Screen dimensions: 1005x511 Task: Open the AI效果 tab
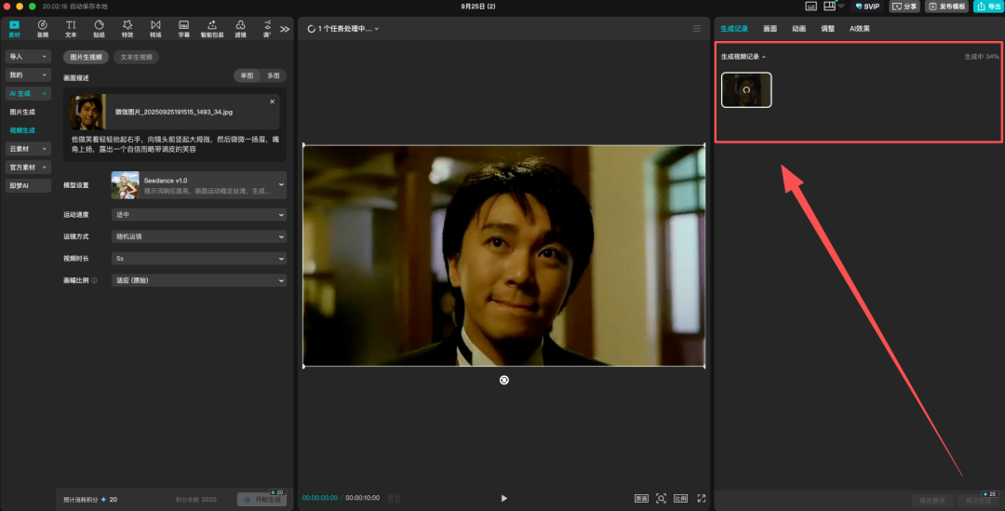[x=861, y=29]
